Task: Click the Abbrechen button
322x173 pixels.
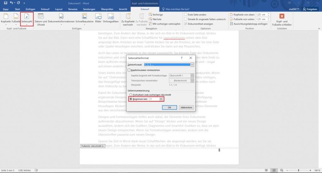Action: point(186,107)
